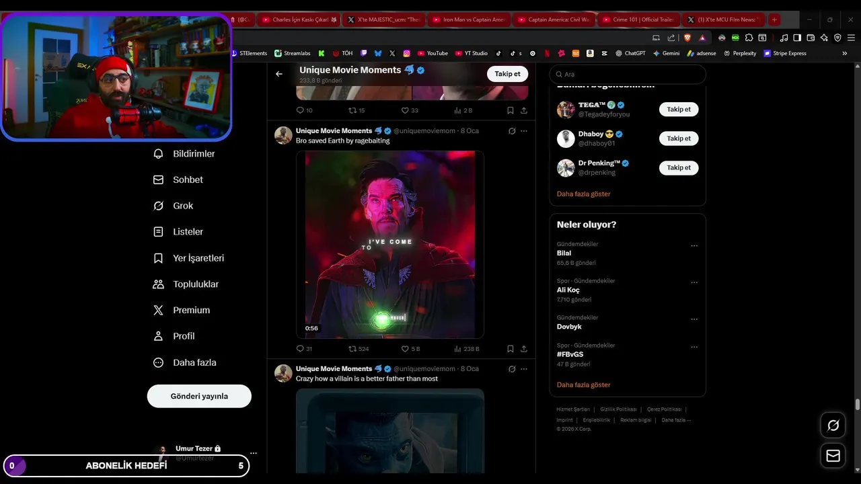Open more options for the Ali Koç trend
Viewport: 861px width, 484px height.
click(x=694, y=282)
